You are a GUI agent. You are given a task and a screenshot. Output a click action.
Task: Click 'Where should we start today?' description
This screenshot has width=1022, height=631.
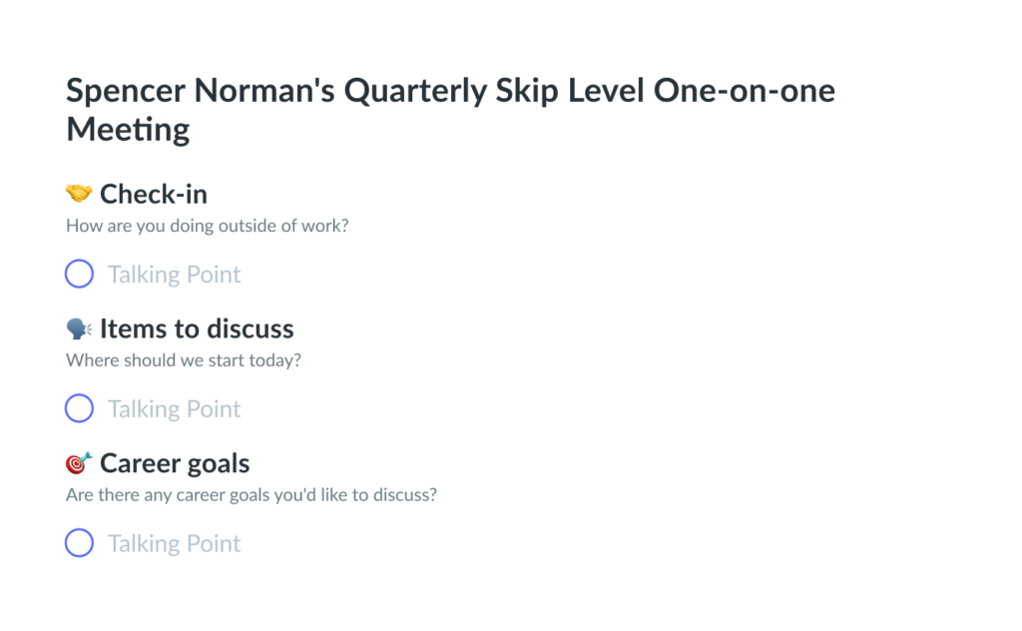pyautogui.click(x=184, y=360)
